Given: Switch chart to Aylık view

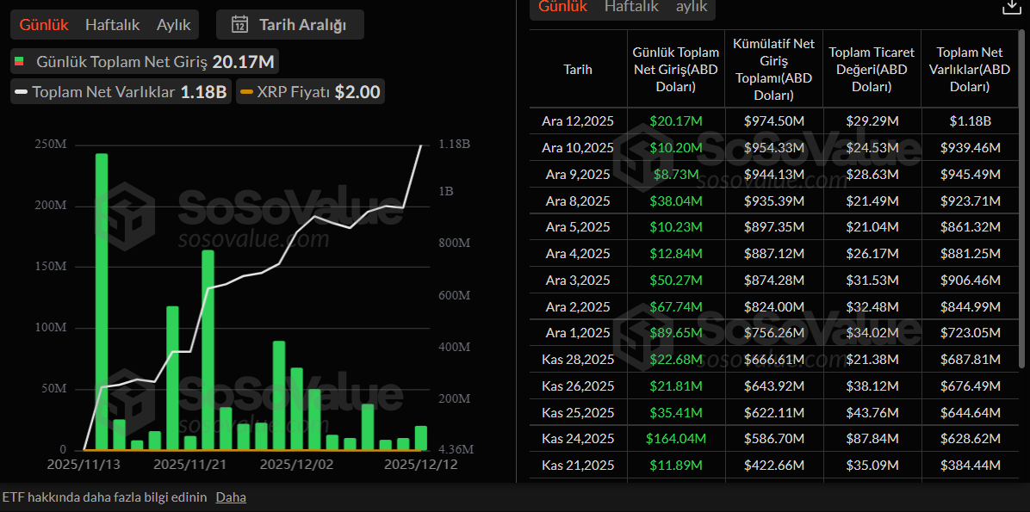Looking at the screenshot, I should (x=173, y=25).
